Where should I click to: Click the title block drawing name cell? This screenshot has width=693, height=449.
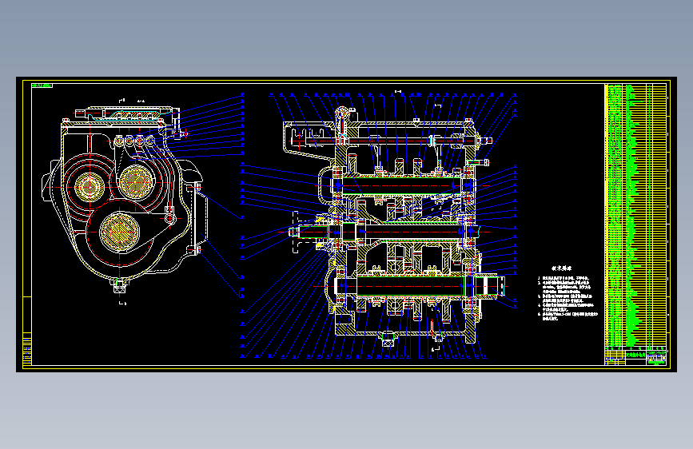tap(636, 356)
